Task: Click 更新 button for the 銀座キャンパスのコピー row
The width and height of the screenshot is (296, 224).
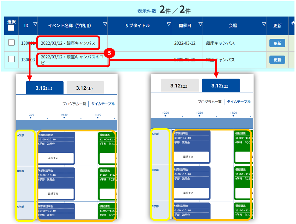Action: click(277, 60)
